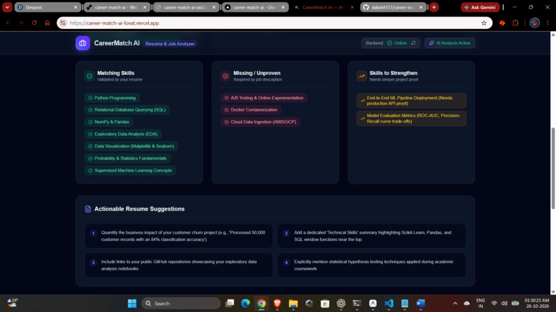The height and width of the screenshot is (312, 556).
Task: Click the Skills to Strengthen trend icon
Action: pyautogui.click(x=361, y=76)
